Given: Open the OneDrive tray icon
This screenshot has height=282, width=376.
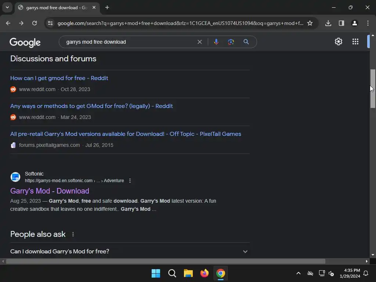Looking at the screenshot, I should pos(310,273).
